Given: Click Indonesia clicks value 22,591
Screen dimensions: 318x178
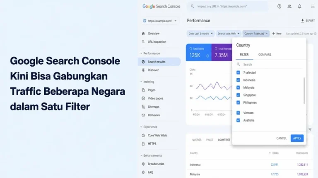Looking at the screenshot, I should [x=275, y=165].
